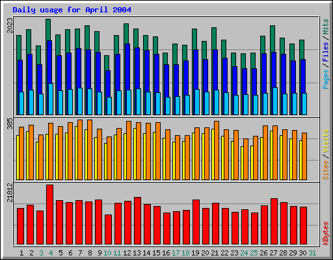Viewport: 333px width, 260px height.
Task: Click the orange Sites bar for day 1
Action: pos(21,153)
